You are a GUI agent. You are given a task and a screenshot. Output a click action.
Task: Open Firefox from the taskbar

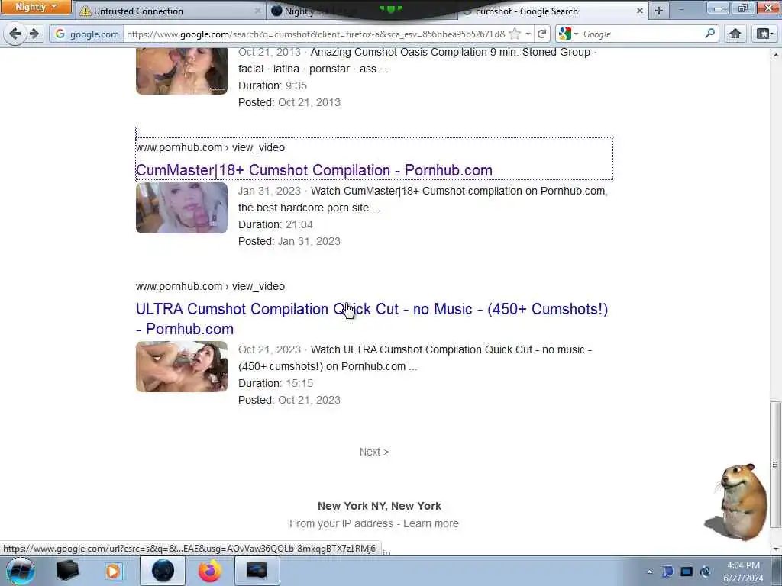coord(209,571)
